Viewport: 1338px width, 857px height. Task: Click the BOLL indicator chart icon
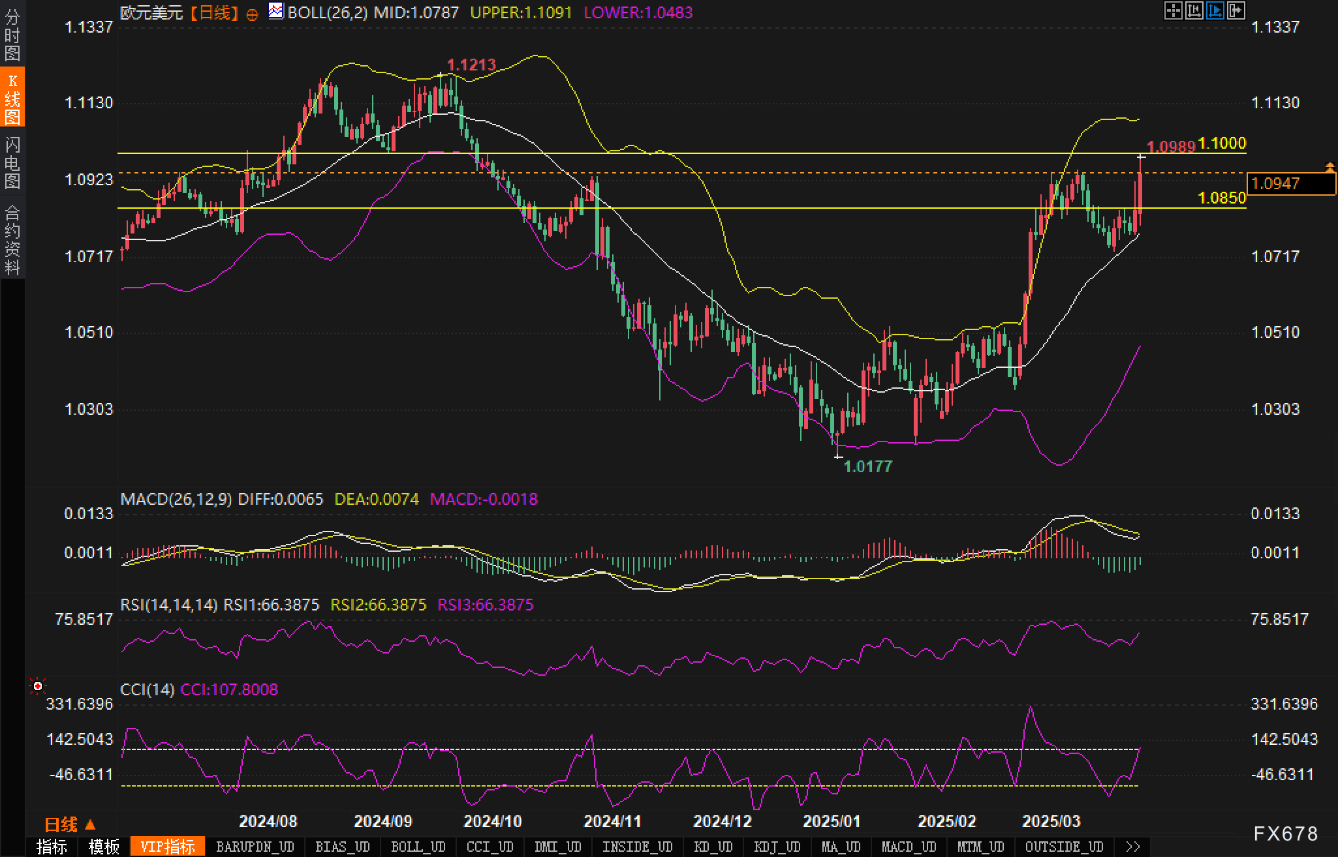tap(276, 11)
